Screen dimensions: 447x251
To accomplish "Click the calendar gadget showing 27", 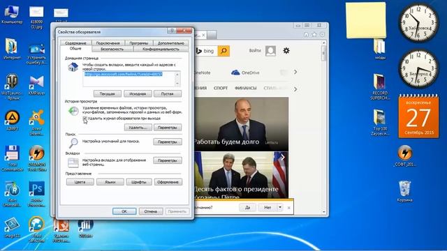I will [x=418, y=116].
